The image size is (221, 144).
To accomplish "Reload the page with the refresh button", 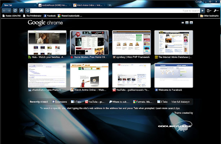I will point(15,11).
